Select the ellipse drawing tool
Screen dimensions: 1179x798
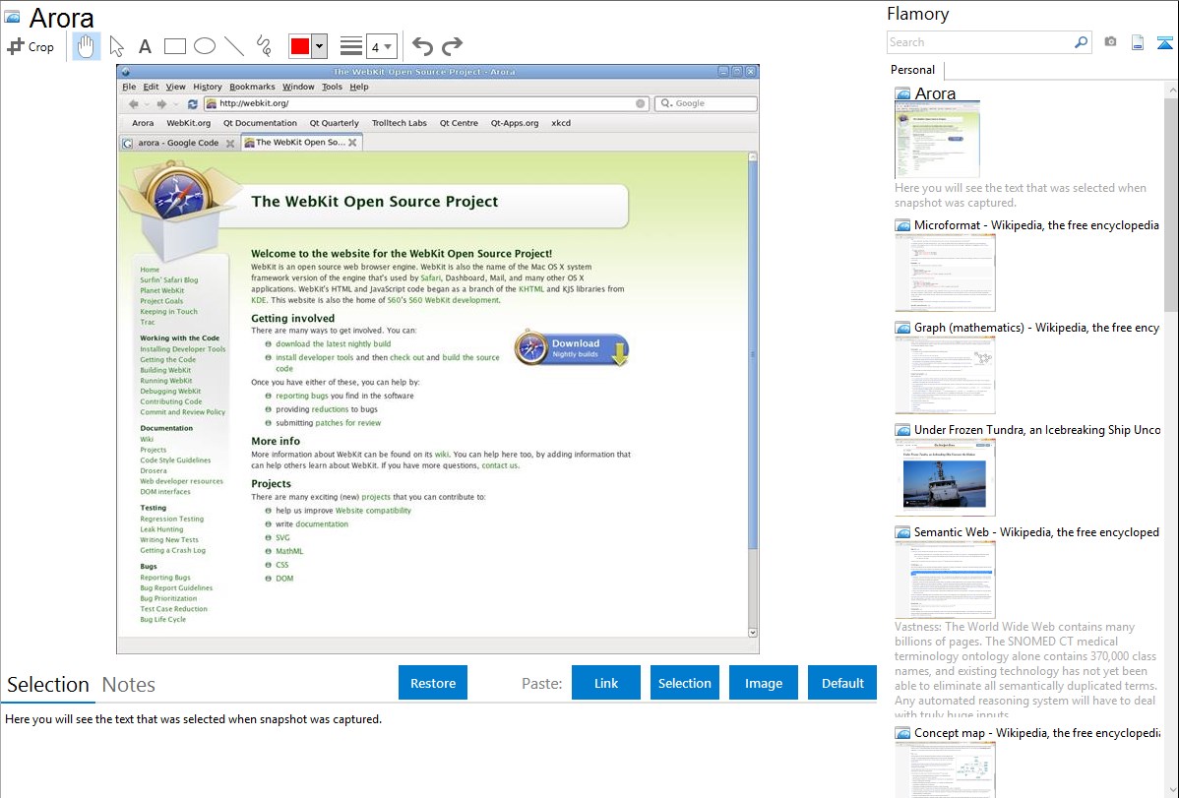pyautogui.click(x=205, y=46)
